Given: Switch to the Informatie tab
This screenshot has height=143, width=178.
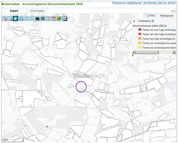Looking at the screenshot, I should (x=37, y=11).
